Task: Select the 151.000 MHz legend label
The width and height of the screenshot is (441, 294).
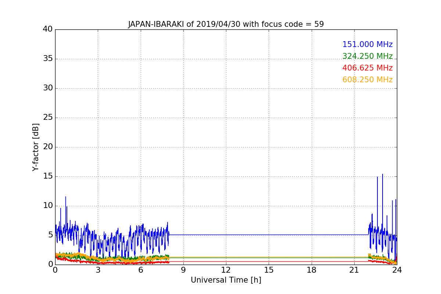Action: [367, 44]
